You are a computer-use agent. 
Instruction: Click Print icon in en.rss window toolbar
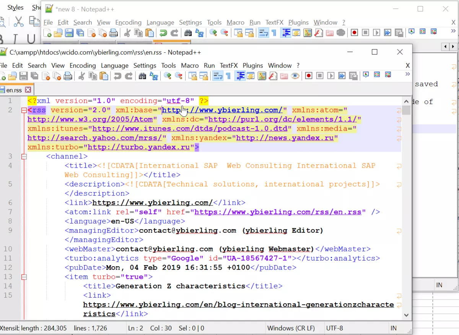pos(68,76)
